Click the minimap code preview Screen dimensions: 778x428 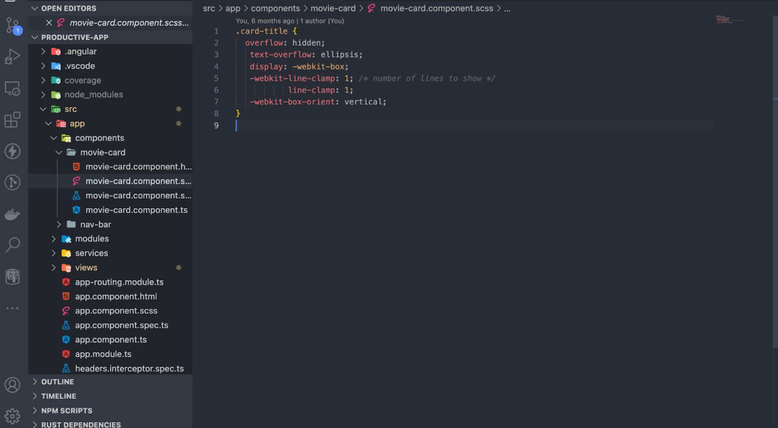tap(729, 20)
